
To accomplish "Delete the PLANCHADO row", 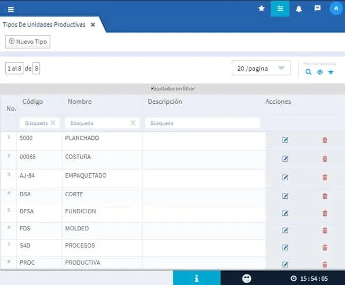I will [x=325, y=140].
